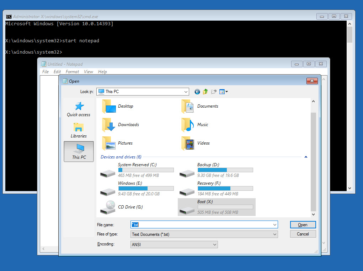Screen dimensions: 363x271
Task: Click the System Reserved (C:) capacity bar
Action: pyautogui.click(x=146, y=170)
